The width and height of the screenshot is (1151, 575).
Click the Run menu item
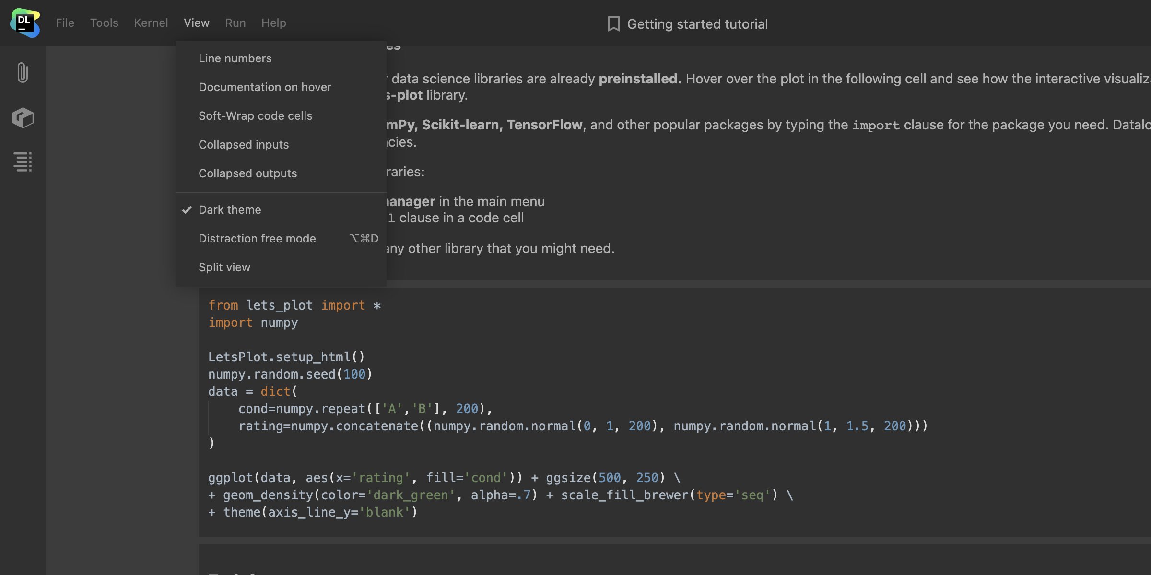pos(235,23)
